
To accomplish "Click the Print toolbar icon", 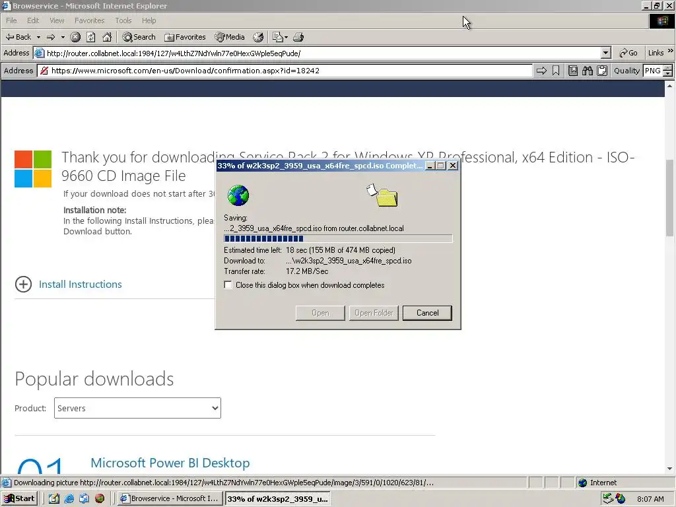I will point(298,37).
